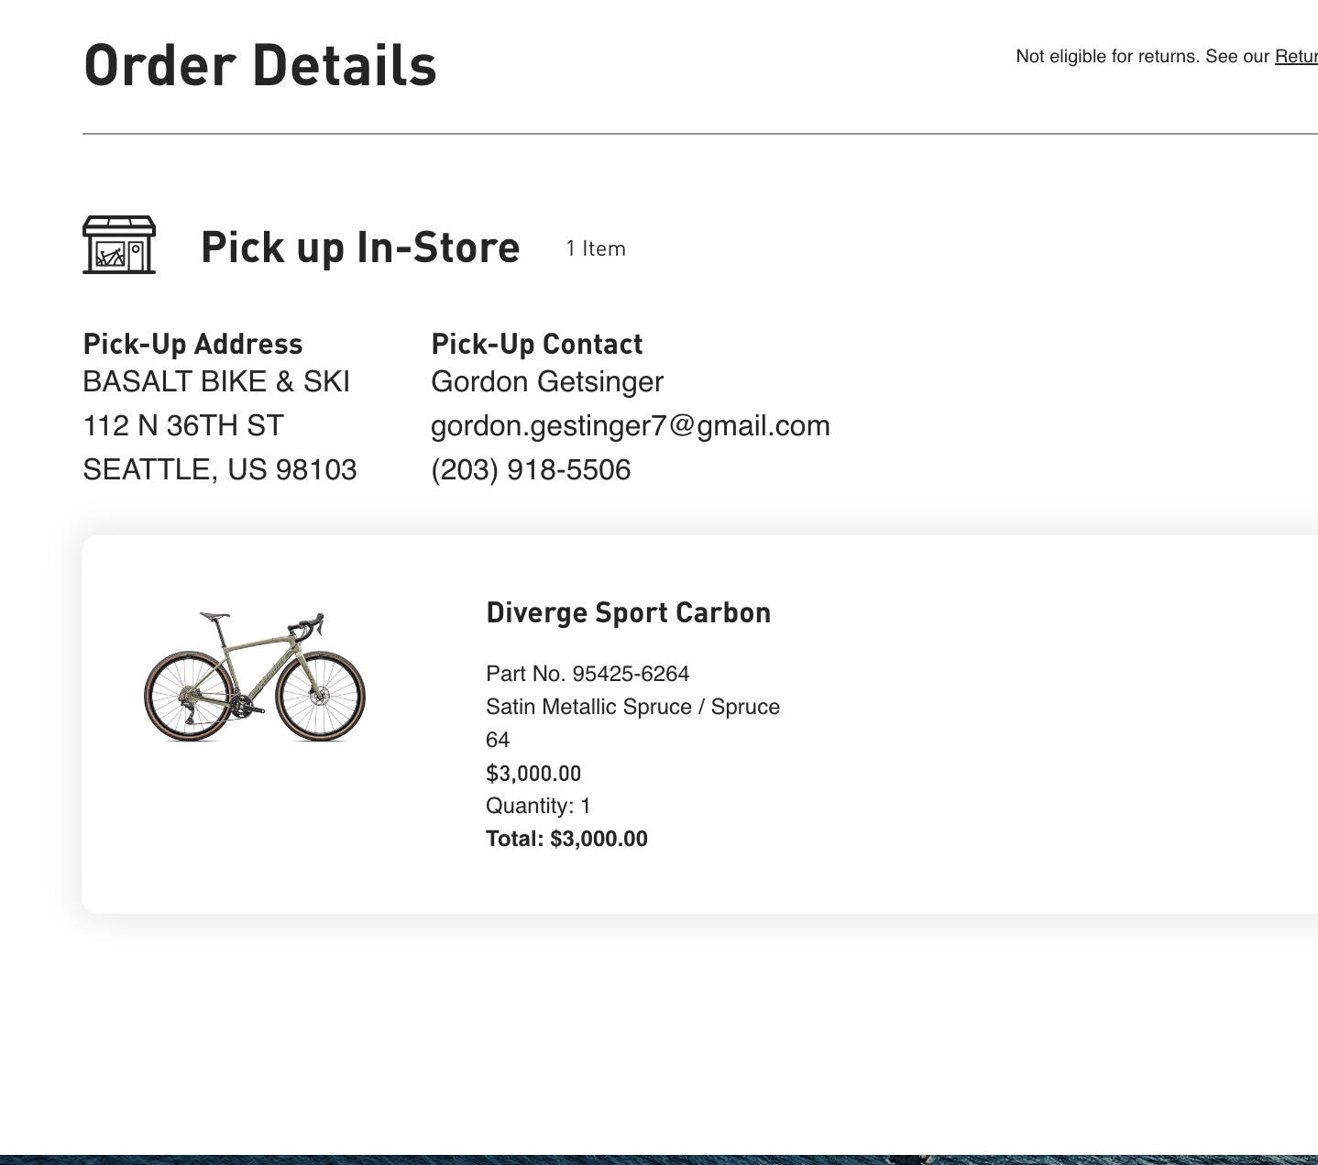Click the 1 Item count label
This screenshot has width=1318, height=1165.
[x=596, y=249]
